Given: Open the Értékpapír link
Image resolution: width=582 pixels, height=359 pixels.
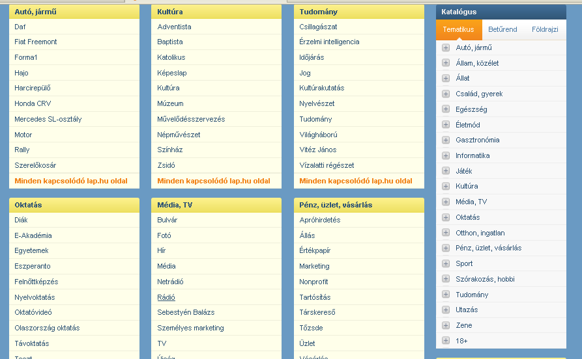Looking at the screenshot, I should (315, 251).
